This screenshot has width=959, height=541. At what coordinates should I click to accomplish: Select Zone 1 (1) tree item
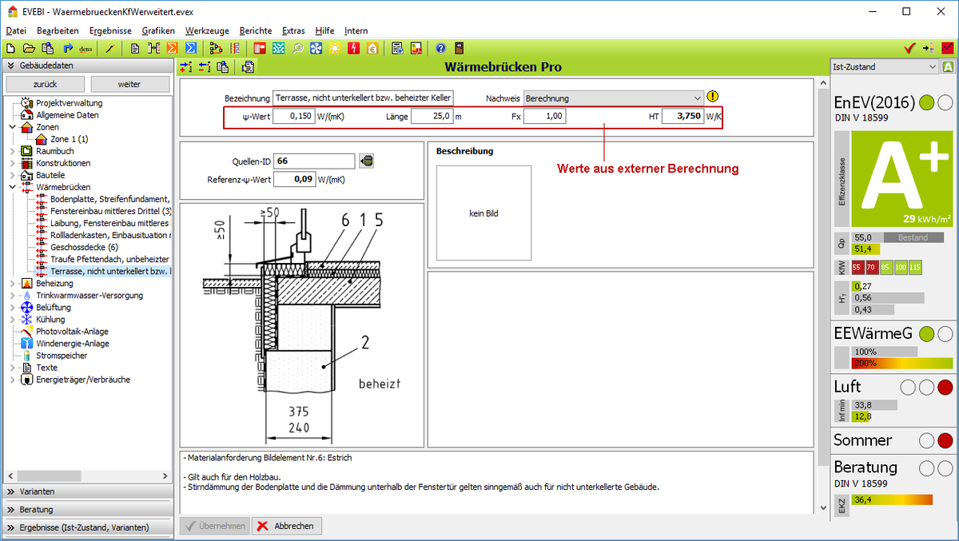coord(70,139)
